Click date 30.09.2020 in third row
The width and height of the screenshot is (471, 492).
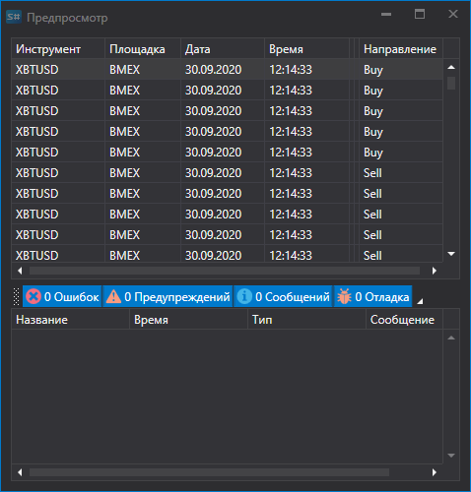223,111
